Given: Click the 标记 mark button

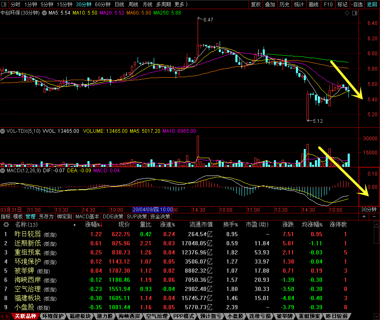Looking at the screenshot, I should click(x=342, y=5).
